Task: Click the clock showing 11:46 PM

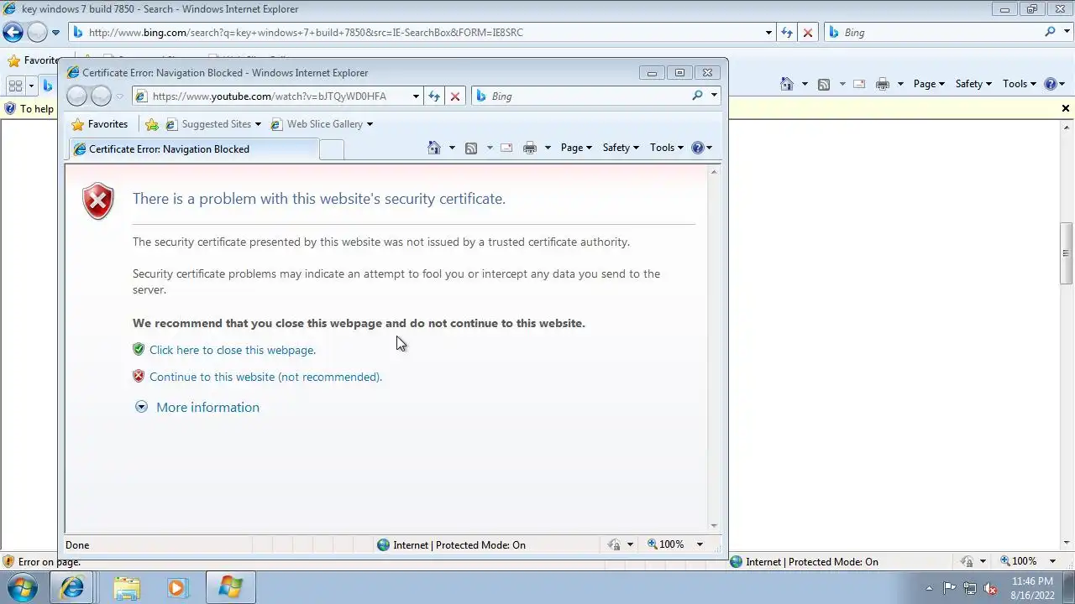Action: (x=1032, y=581)
